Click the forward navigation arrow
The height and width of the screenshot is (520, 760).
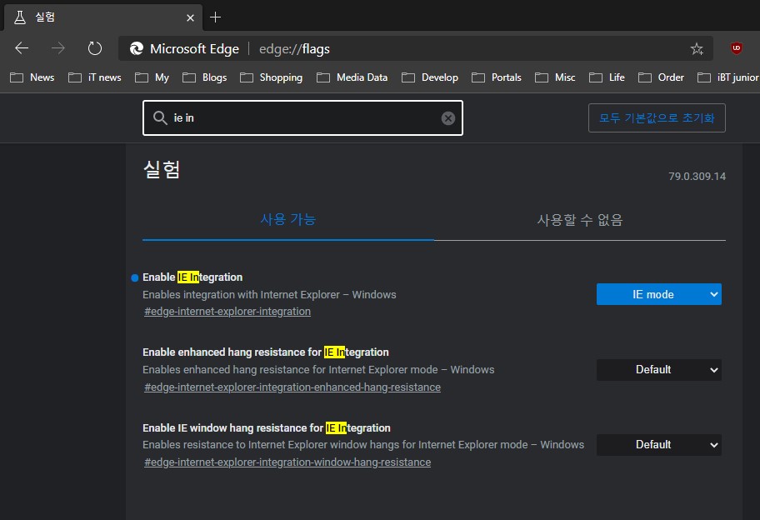pos(58,48)
